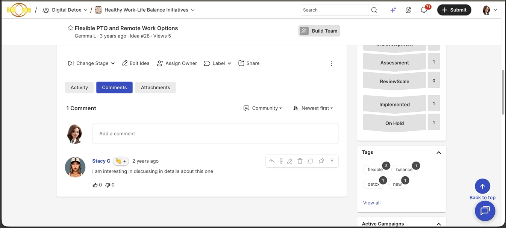The width and height of the screenshot is (506, 228).
Task: Open the user profile menu in header
Action: tap(490, 10)
